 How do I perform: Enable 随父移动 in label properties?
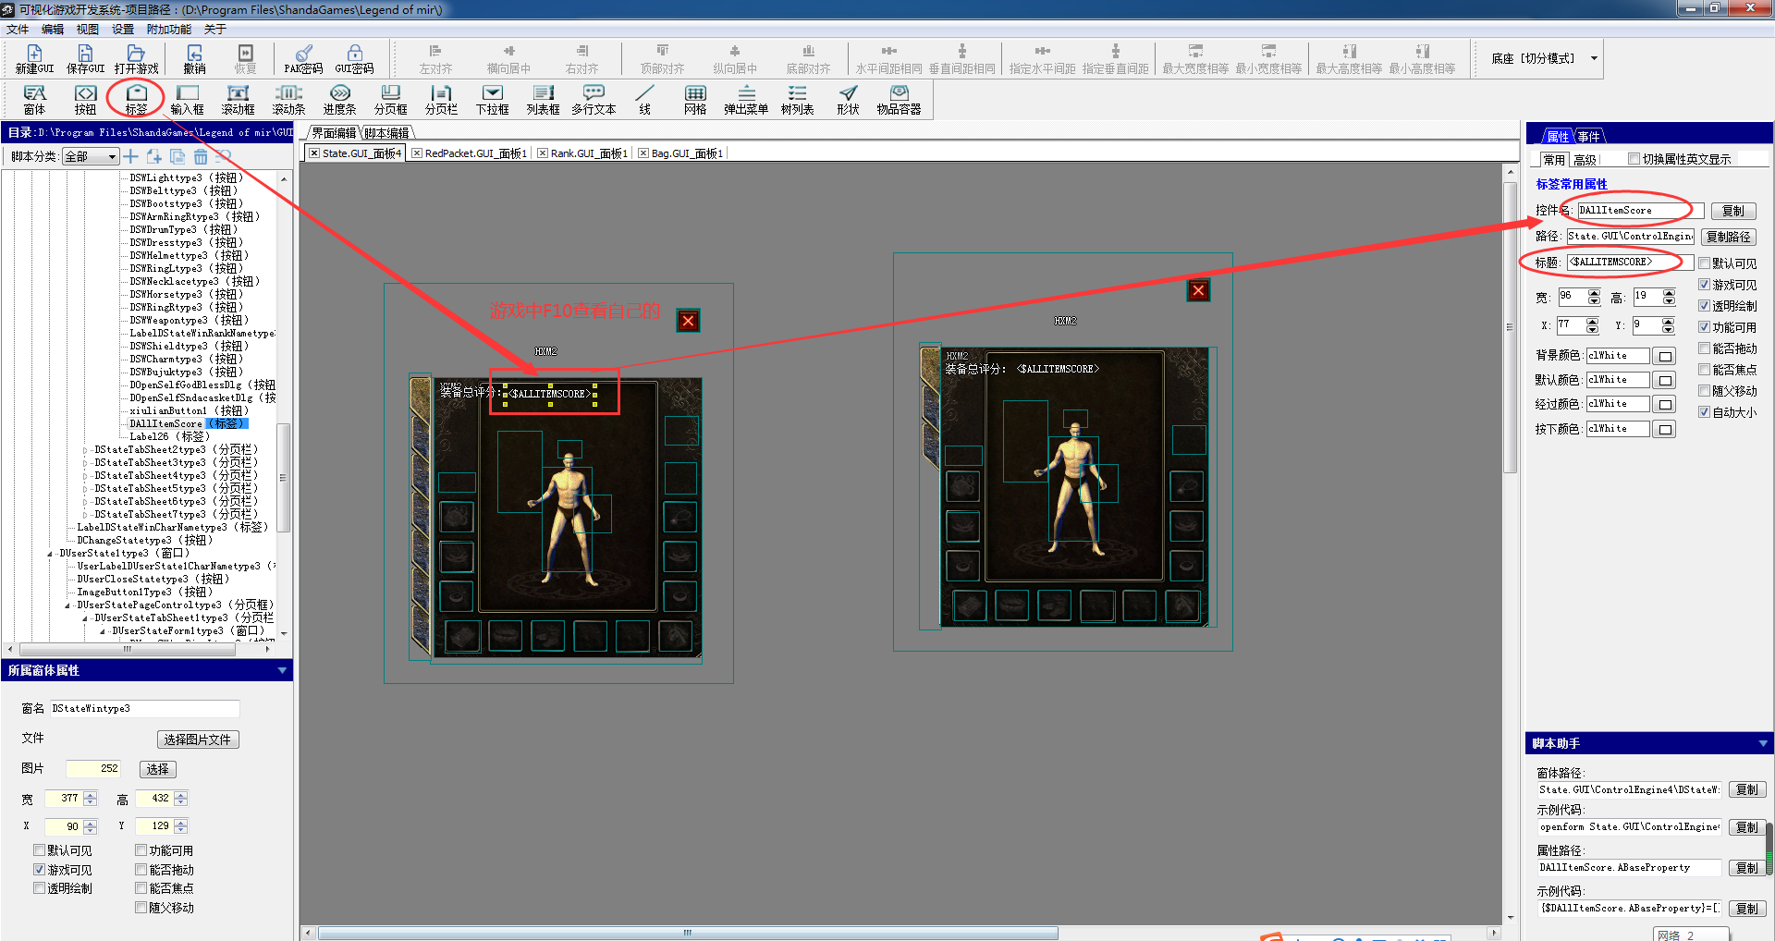1704,391
